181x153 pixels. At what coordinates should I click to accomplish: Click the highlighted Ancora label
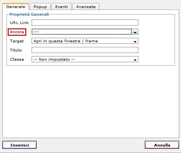tap(17, 32)
